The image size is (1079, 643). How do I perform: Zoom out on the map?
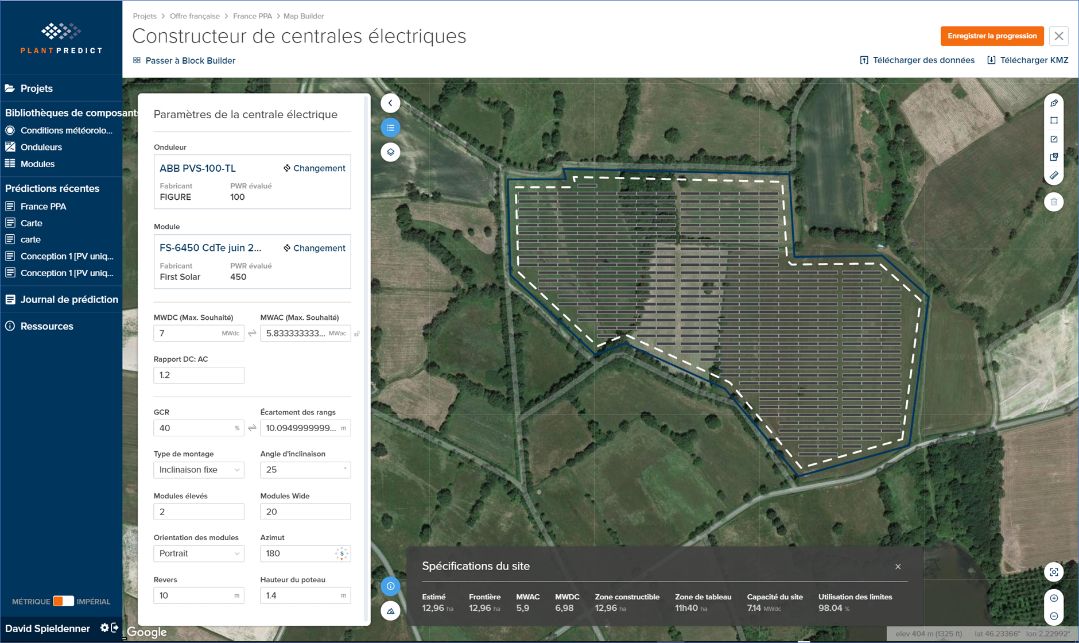coord(1054,616)
